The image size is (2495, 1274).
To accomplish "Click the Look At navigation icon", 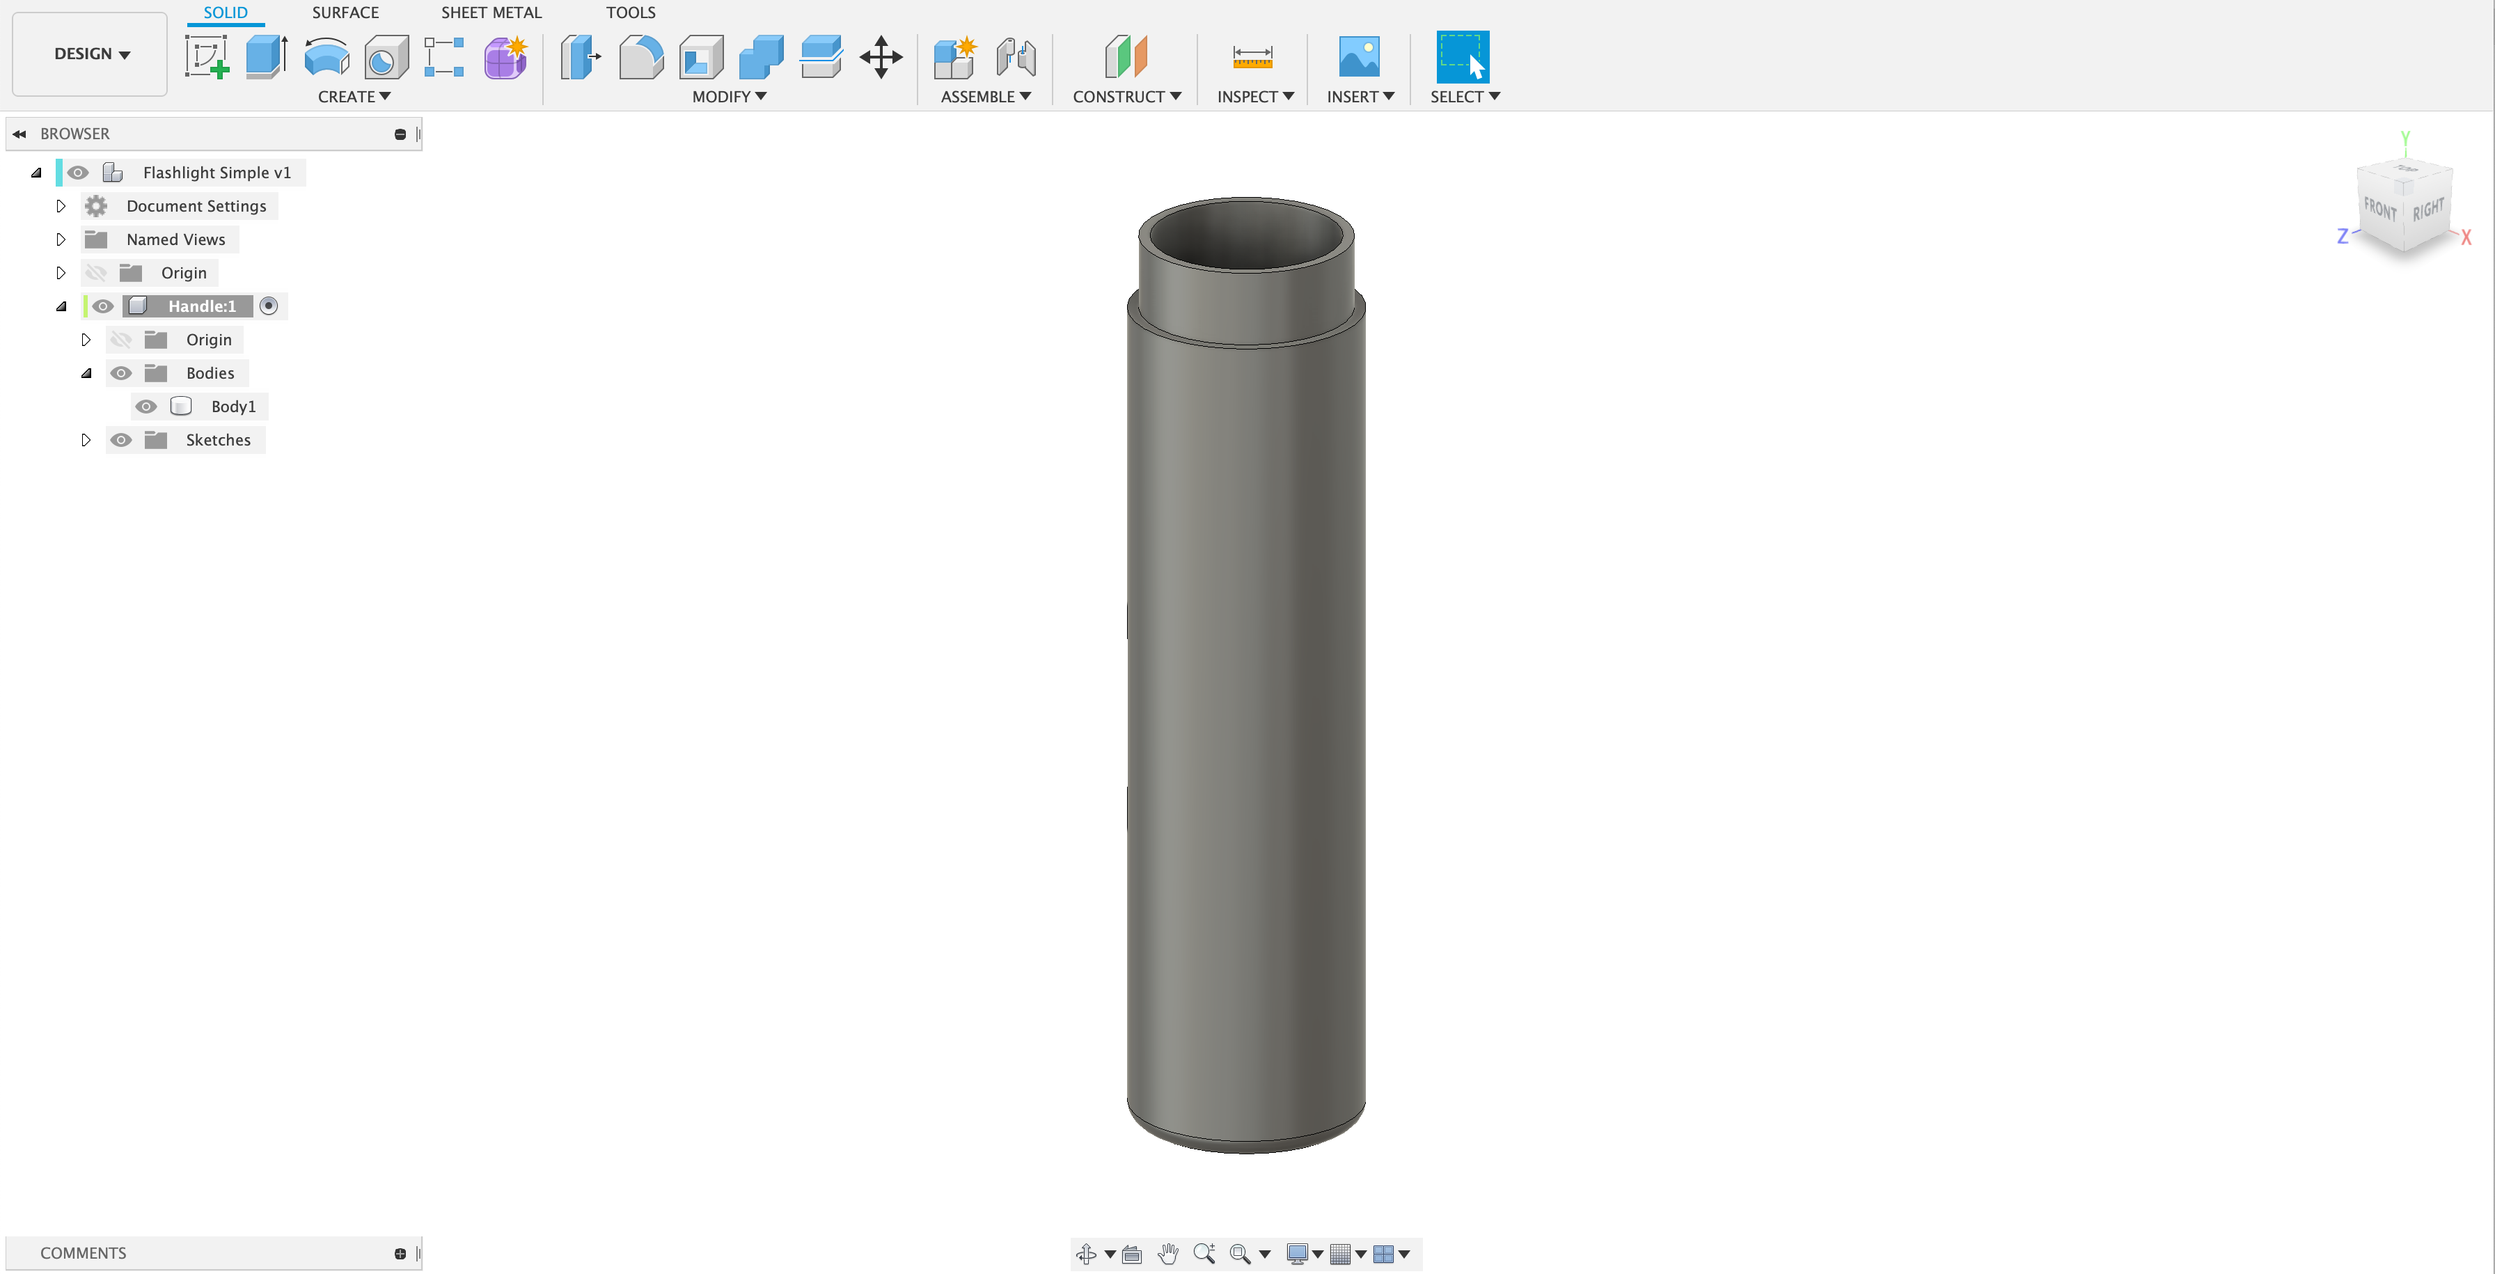I will point(1131,1254).
